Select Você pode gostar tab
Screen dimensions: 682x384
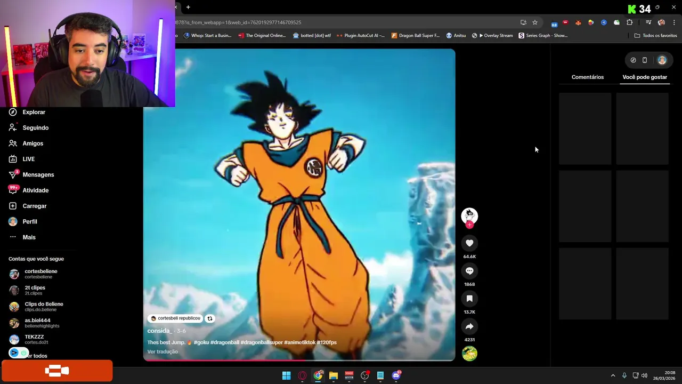[x=645, y=77]
